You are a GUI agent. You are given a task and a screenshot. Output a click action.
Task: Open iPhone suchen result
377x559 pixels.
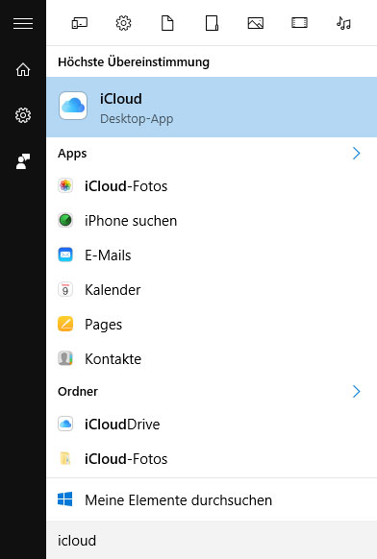(x=212, y=221)
